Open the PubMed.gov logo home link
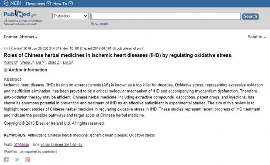The width and height of the screenshot is (270, 165). point(20,14)
